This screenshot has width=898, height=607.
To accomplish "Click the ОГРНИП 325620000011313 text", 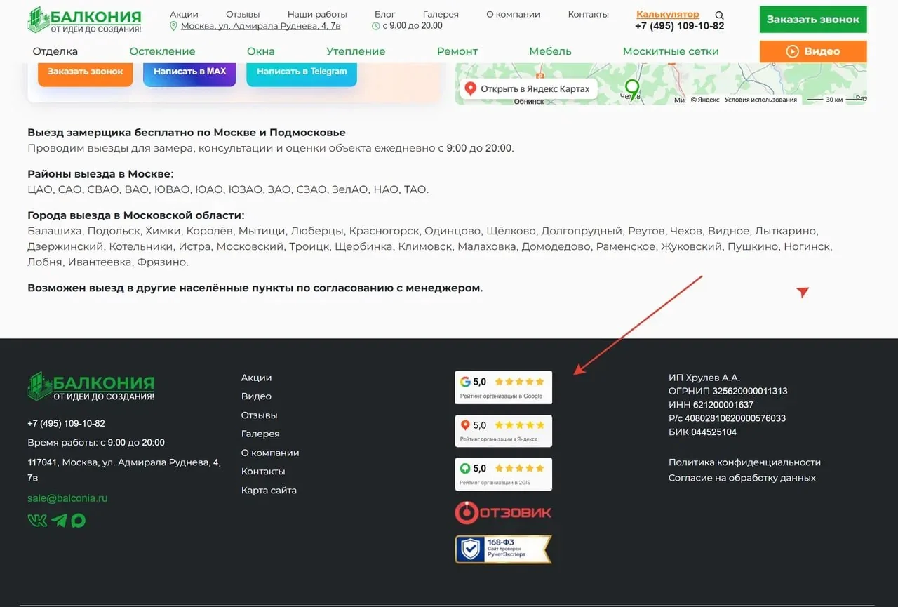I will pyautogui.click(x=728, y=391).
